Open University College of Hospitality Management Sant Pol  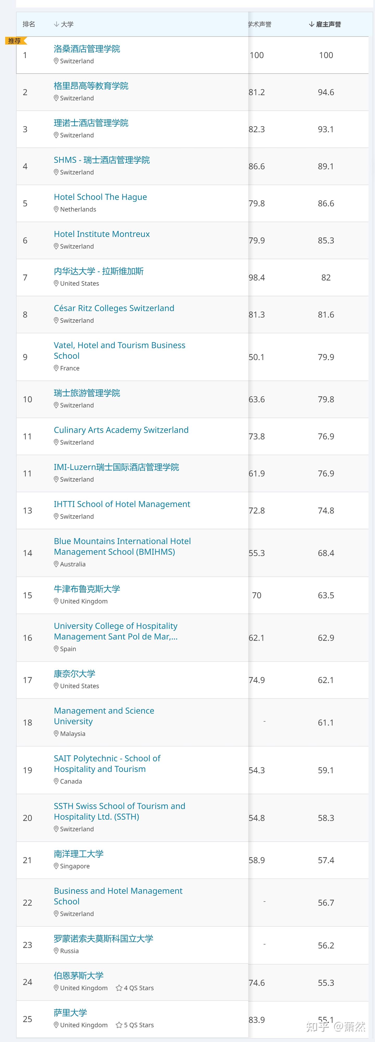(x=116, y=631)
